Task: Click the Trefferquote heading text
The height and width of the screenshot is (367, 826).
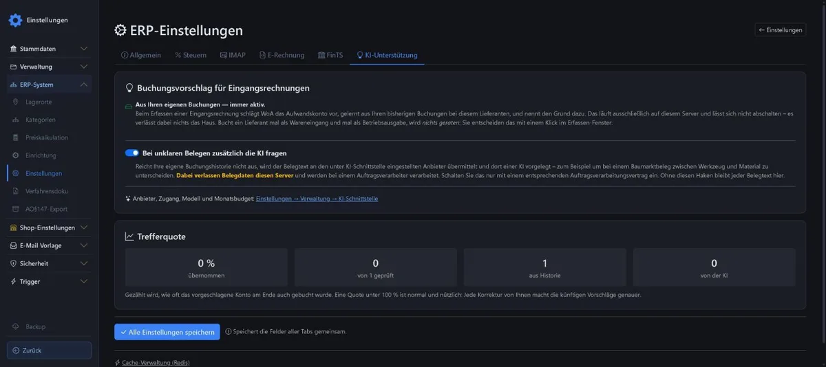Action: tap(161, 236)
